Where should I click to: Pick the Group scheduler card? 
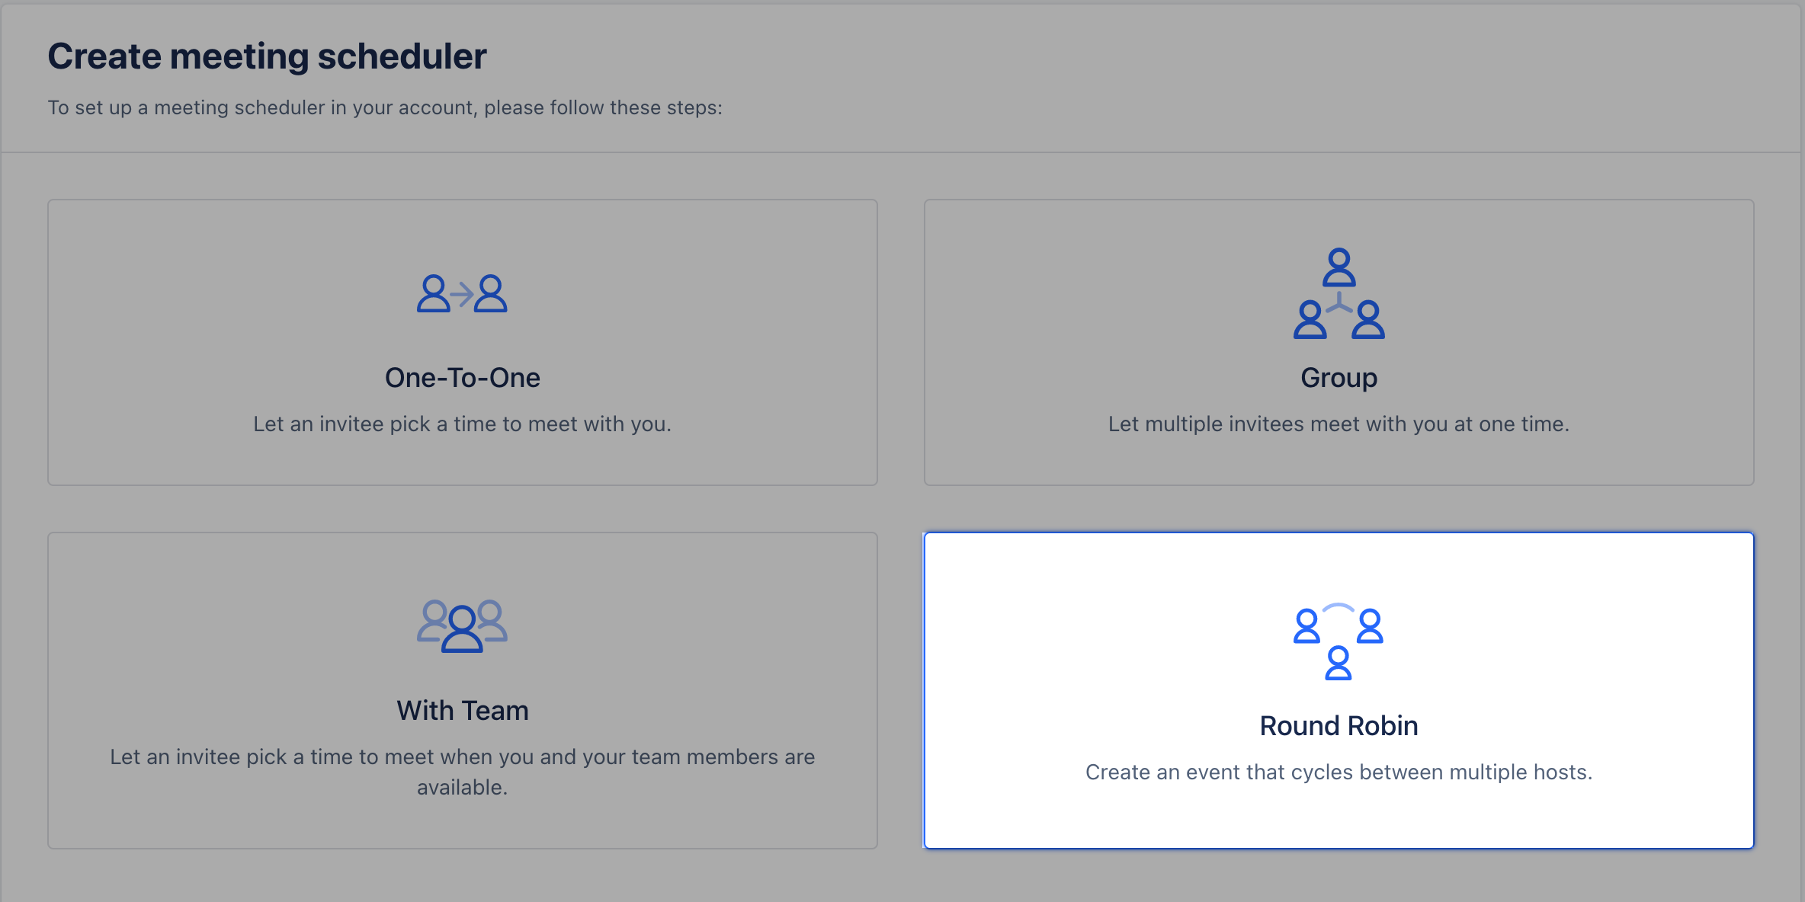[1339, 342]
